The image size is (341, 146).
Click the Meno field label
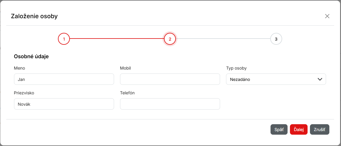click(19, 68)
